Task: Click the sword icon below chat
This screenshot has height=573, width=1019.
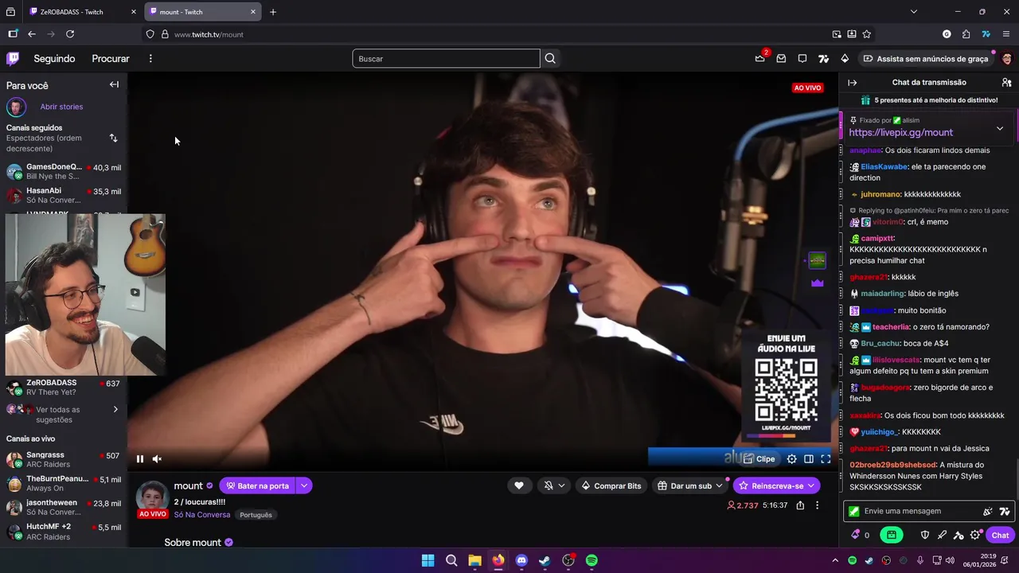Action: tap(942, 535)
